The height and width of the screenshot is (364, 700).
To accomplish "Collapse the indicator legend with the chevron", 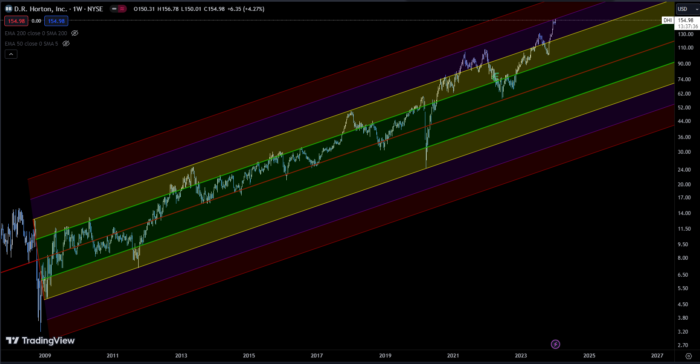I will coord(11,54).
